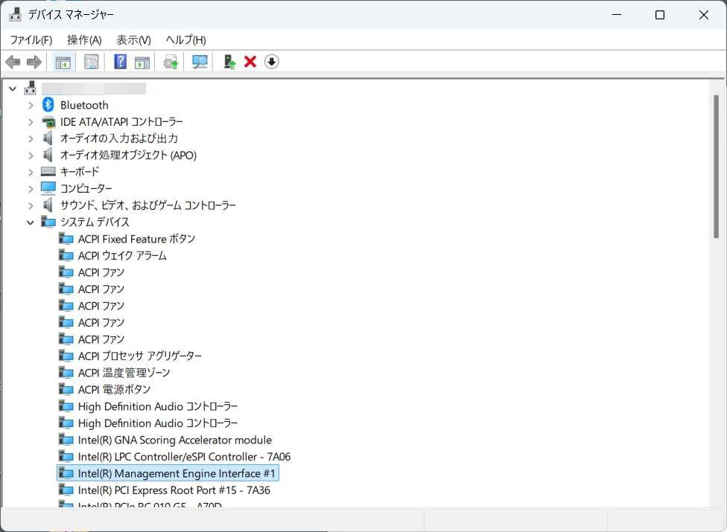Open the 表示(V) menu
The height and width of the screenshot is (532, 727).
133,40
